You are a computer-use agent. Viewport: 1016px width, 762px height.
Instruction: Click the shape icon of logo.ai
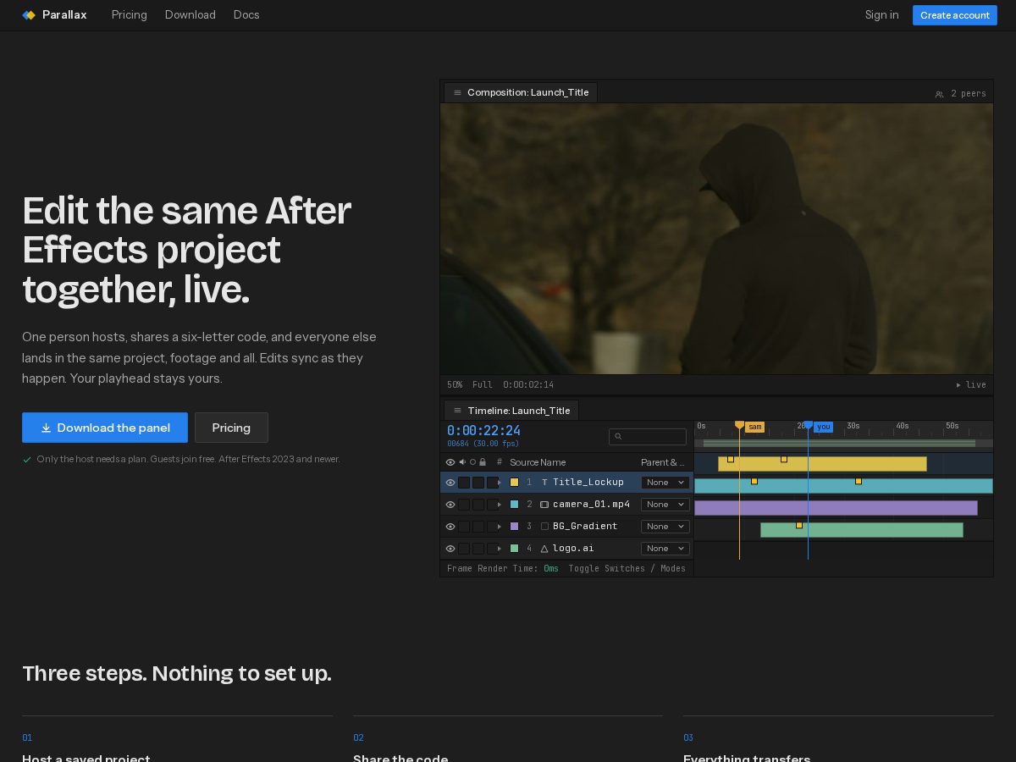coord(544,549)
